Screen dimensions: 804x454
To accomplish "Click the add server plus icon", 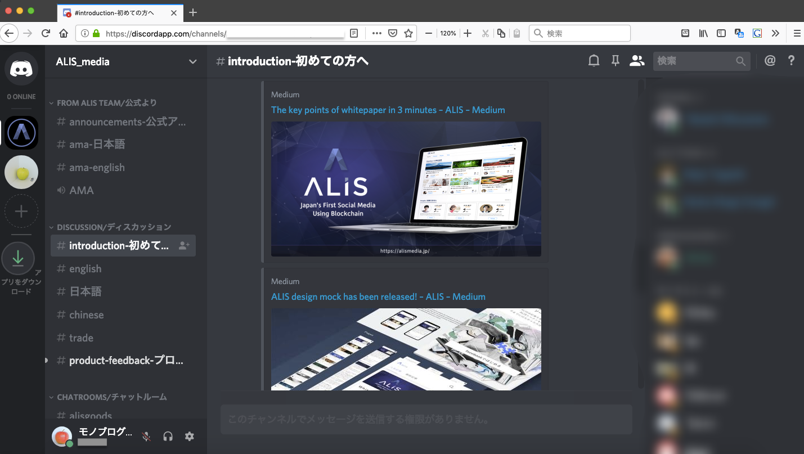I will (21, 212).
